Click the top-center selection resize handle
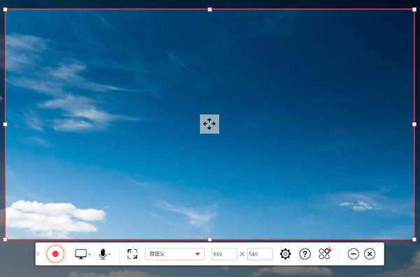The height and width of the screenshot is (277, 420). click(210, 10)
